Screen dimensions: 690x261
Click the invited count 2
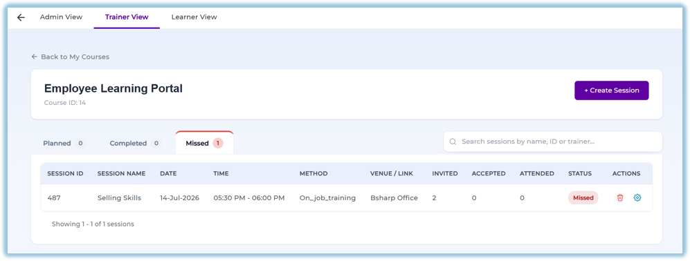tap(435, 197)
